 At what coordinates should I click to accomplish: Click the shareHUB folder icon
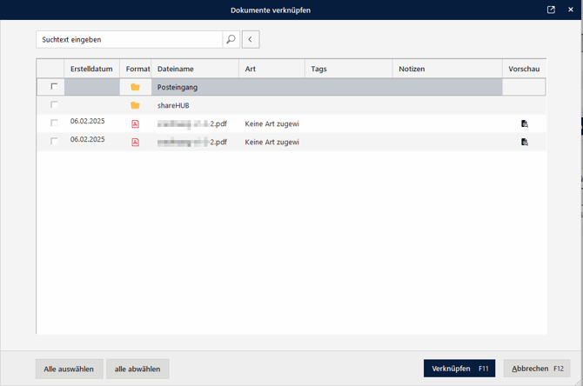135,105
